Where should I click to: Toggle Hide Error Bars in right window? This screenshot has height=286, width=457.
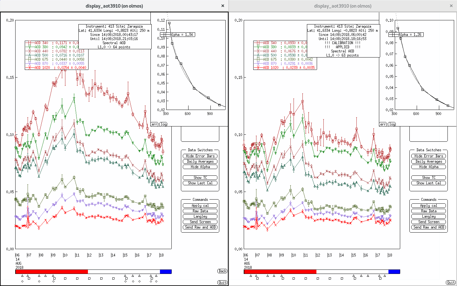coord(429,156)
